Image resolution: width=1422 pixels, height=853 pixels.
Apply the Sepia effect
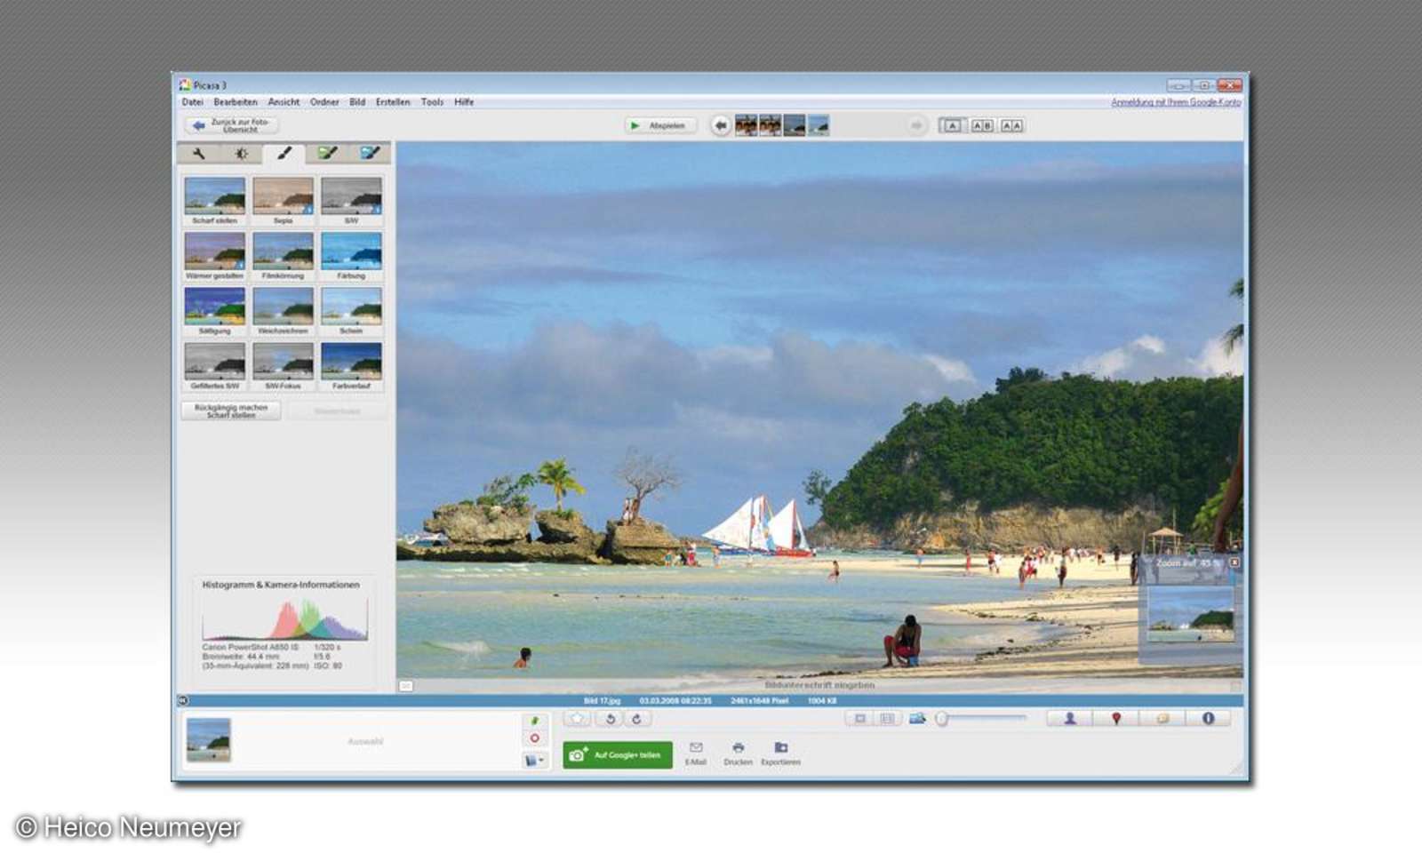[283, 196]
